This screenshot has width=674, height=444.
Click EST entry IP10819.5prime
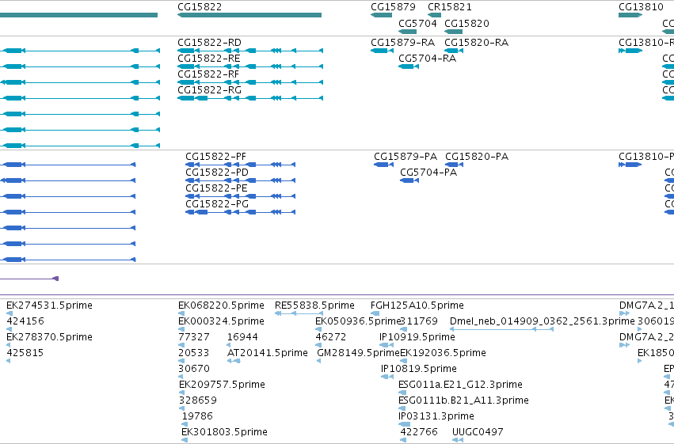(419, 369)
